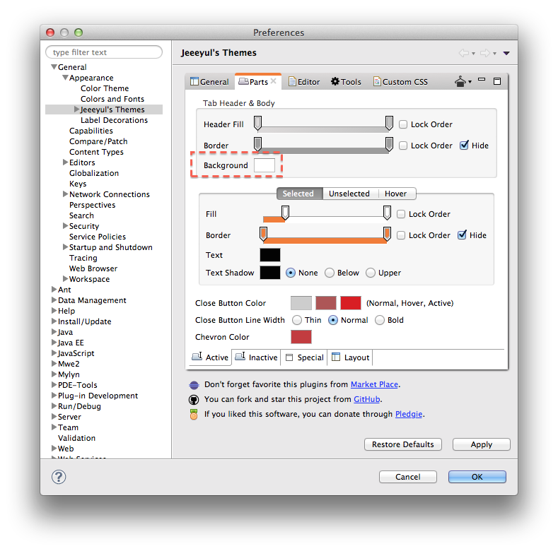Click the back navigation arrow icon
The width and height of the screenshot is (558, 551).
coord(464,53)
